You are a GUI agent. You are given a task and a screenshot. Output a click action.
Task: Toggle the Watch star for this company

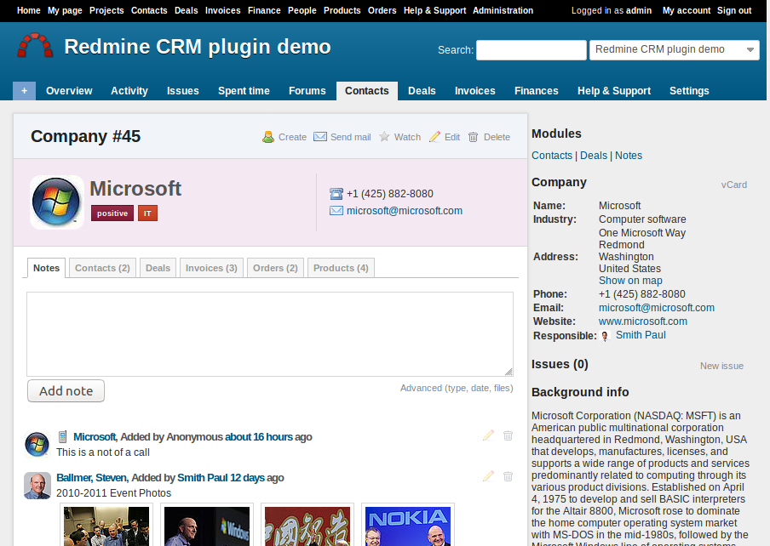point(385,136)
